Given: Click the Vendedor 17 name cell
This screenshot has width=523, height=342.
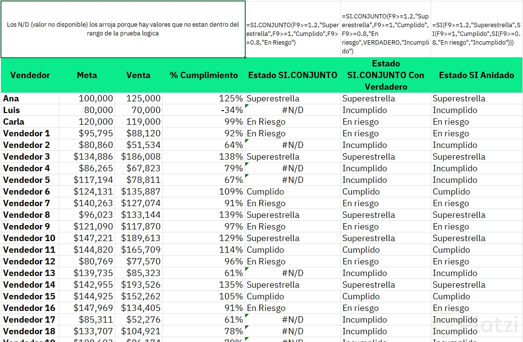Looking at the screenshot, I should tap(30, 320).
